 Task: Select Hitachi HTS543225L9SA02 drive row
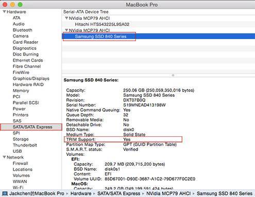(158, 24)
